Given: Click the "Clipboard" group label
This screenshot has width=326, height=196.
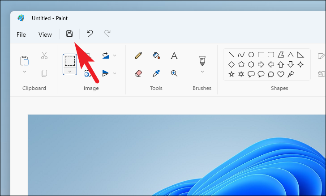Looking at the screenshot, I should coord(34,88).
